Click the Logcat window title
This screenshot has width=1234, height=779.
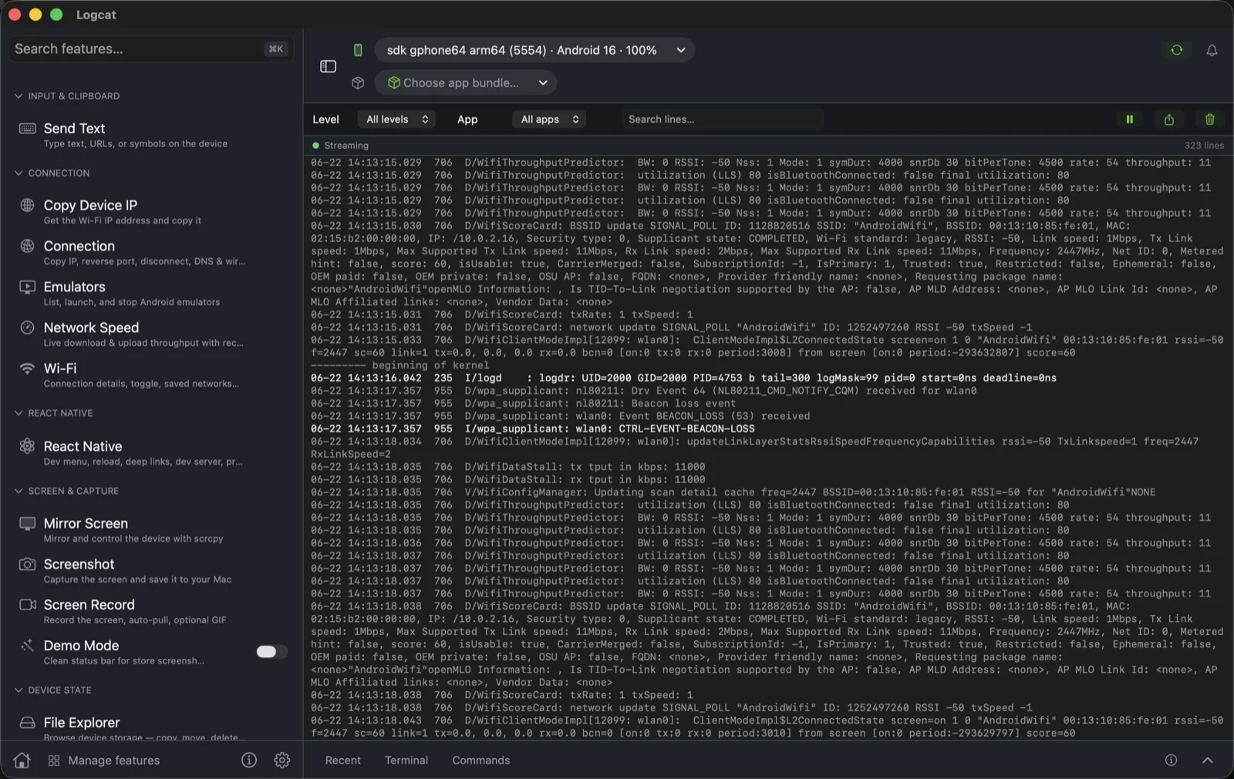tap(96, 15)
